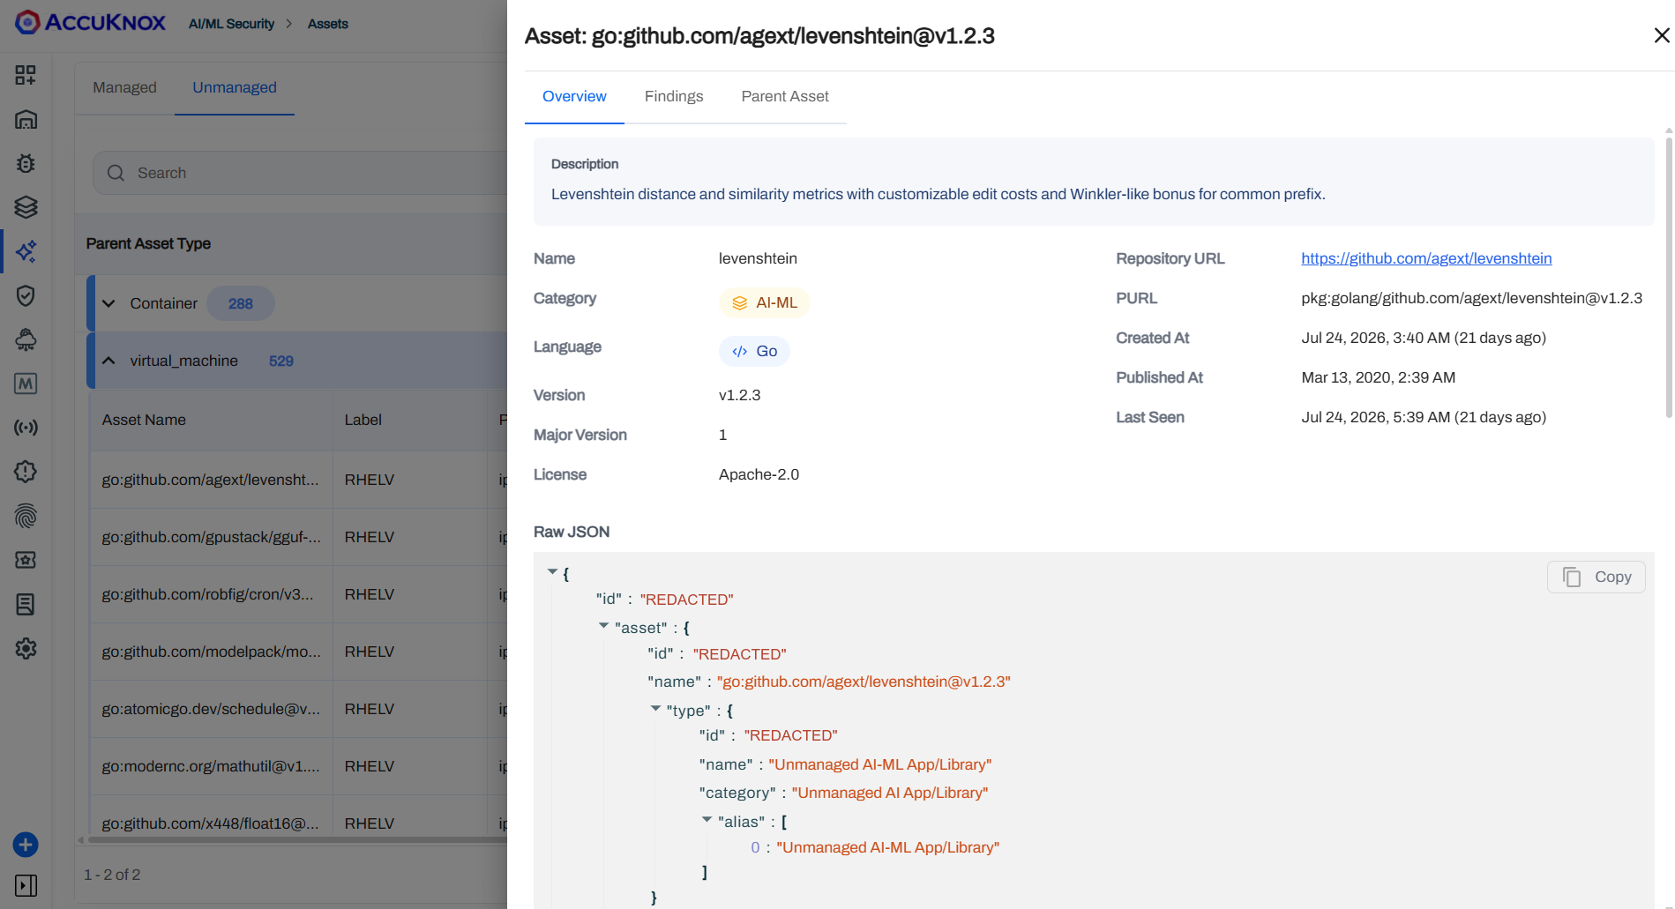Switch to the Parent Asset tab
The image size is (1675, 909).
tap(785, 96)
